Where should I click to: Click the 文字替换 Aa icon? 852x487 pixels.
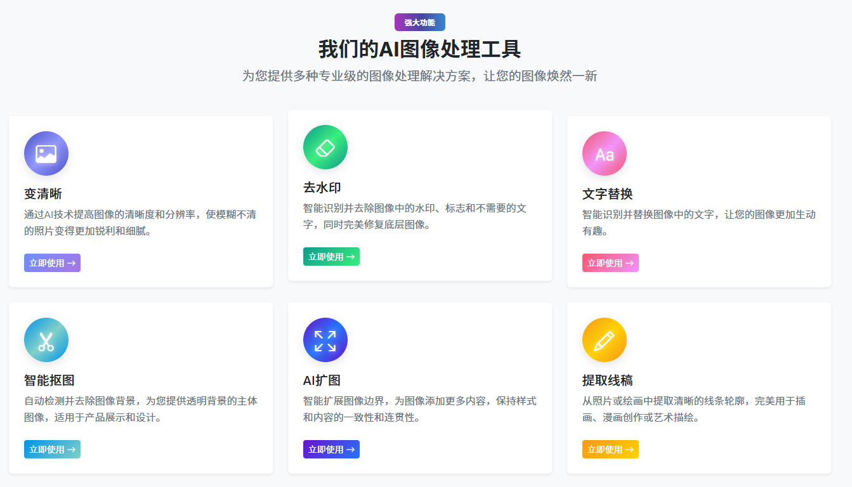(x=605, y=153)
